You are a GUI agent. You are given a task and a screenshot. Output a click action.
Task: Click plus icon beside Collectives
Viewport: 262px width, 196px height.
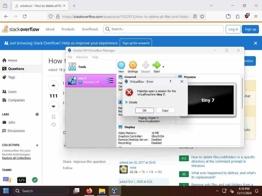[37, 145]
